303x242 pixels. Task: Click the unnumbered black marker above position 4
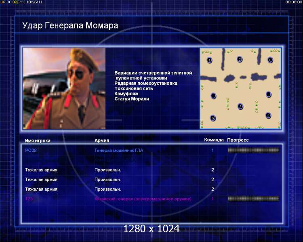(268, 94)
